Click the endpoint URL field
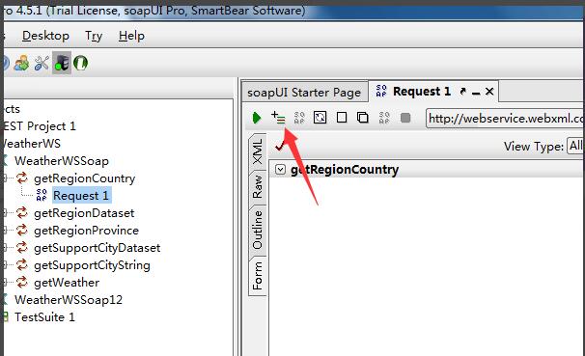The height and width of the screenshot is (356, 585). click(505, 119)
